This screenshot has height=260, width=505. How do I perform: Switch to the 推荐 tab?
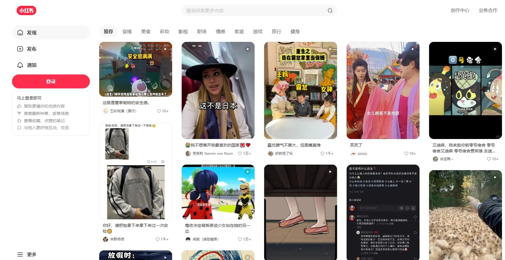point(108,31)
